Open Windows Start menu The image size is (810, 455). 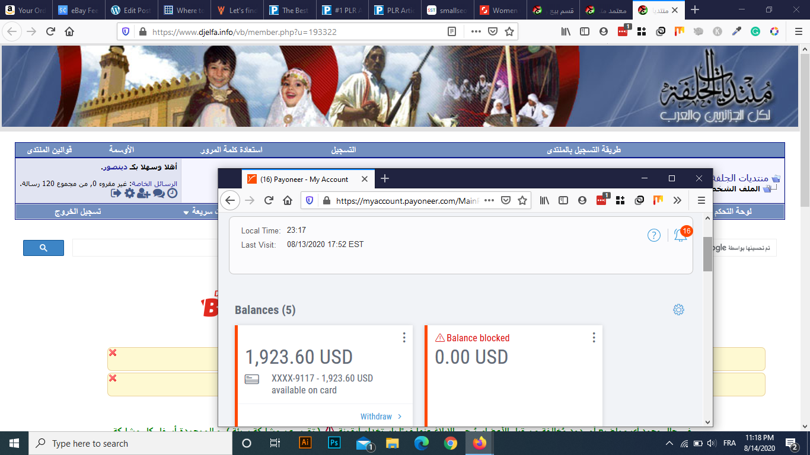[x=14, y=443]
